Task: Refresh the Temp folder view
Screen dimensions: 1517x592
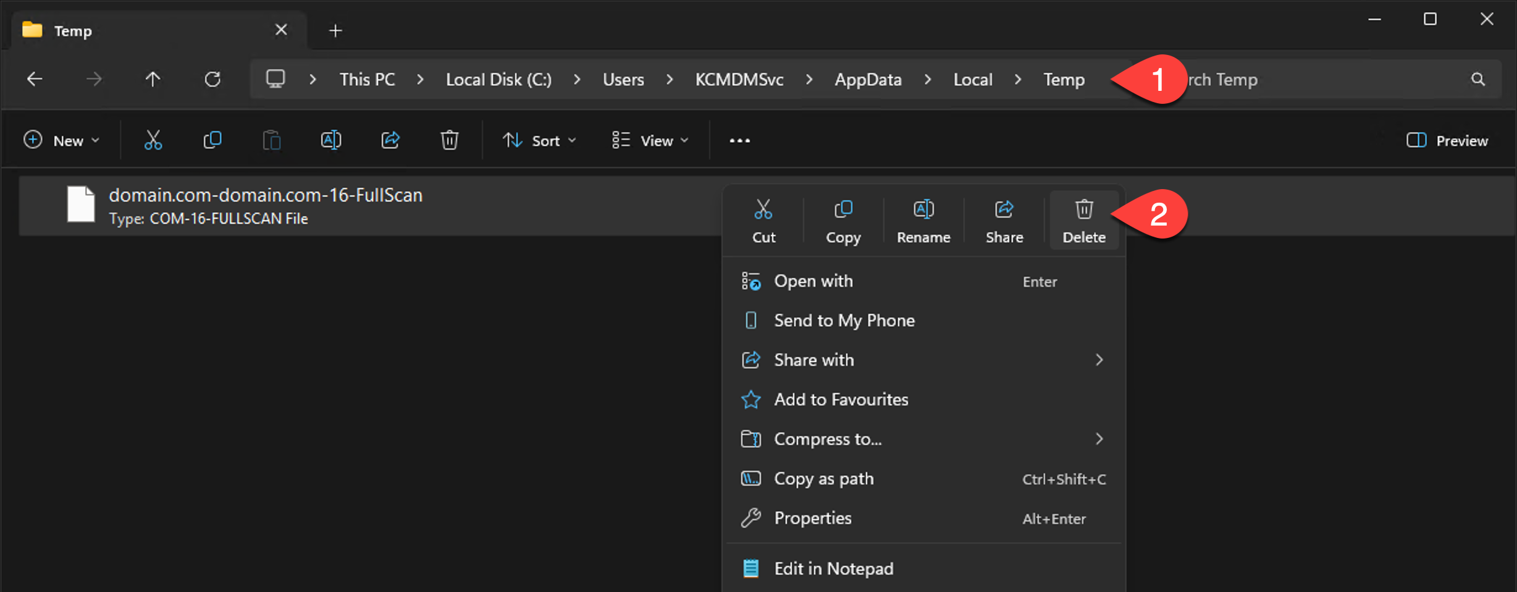Action: [x=212, y=79]
